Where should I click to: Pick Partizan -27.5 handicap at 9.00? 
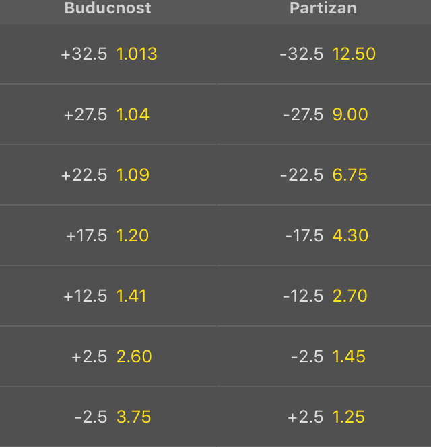[x=323, y=115]
